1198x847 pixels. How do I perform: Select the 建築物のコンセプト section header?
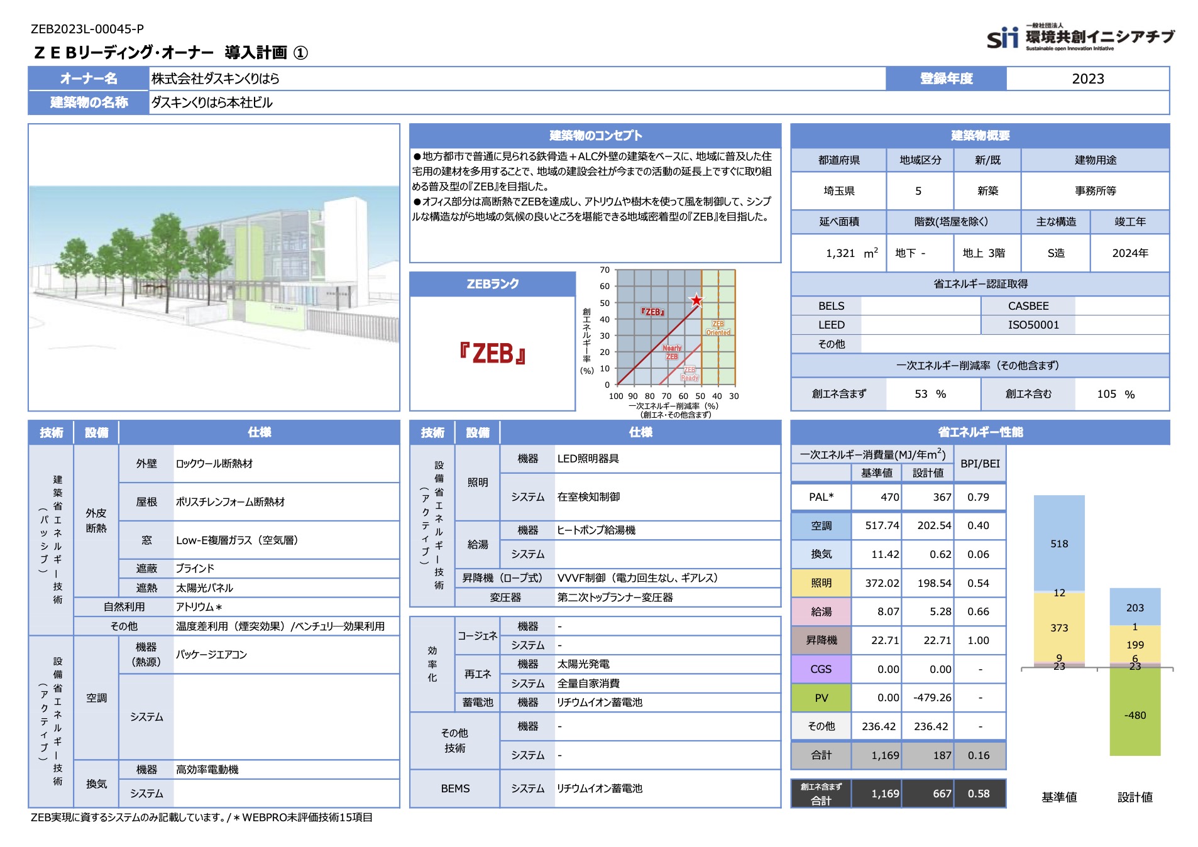(x=595, y=136)
